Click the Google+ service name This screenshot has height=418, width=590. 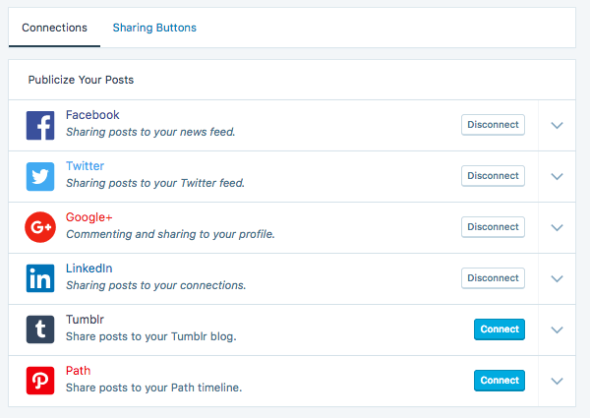click(89, 217)
